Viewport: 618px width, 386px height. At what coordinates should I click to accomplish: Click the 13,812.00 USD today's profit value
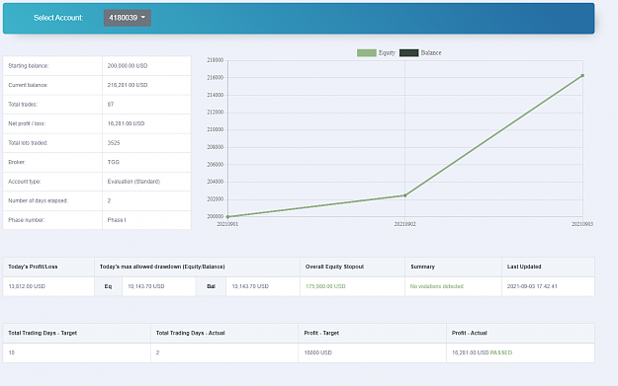(27, 286)
